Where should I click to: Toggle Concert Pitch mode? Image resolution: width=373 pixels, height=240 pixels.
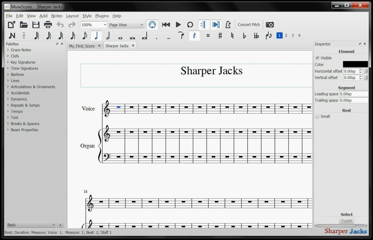point(248,25)
